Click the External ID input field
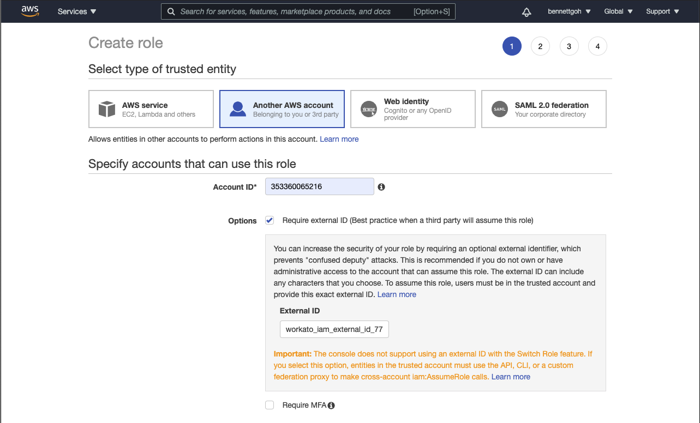This screenshot has height=423, width=700. (x=334, y=329)
